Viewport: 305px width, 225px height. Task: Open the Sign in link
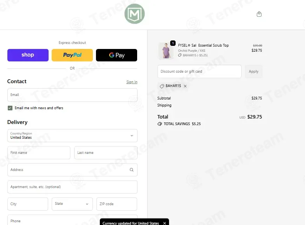[132, 82]
